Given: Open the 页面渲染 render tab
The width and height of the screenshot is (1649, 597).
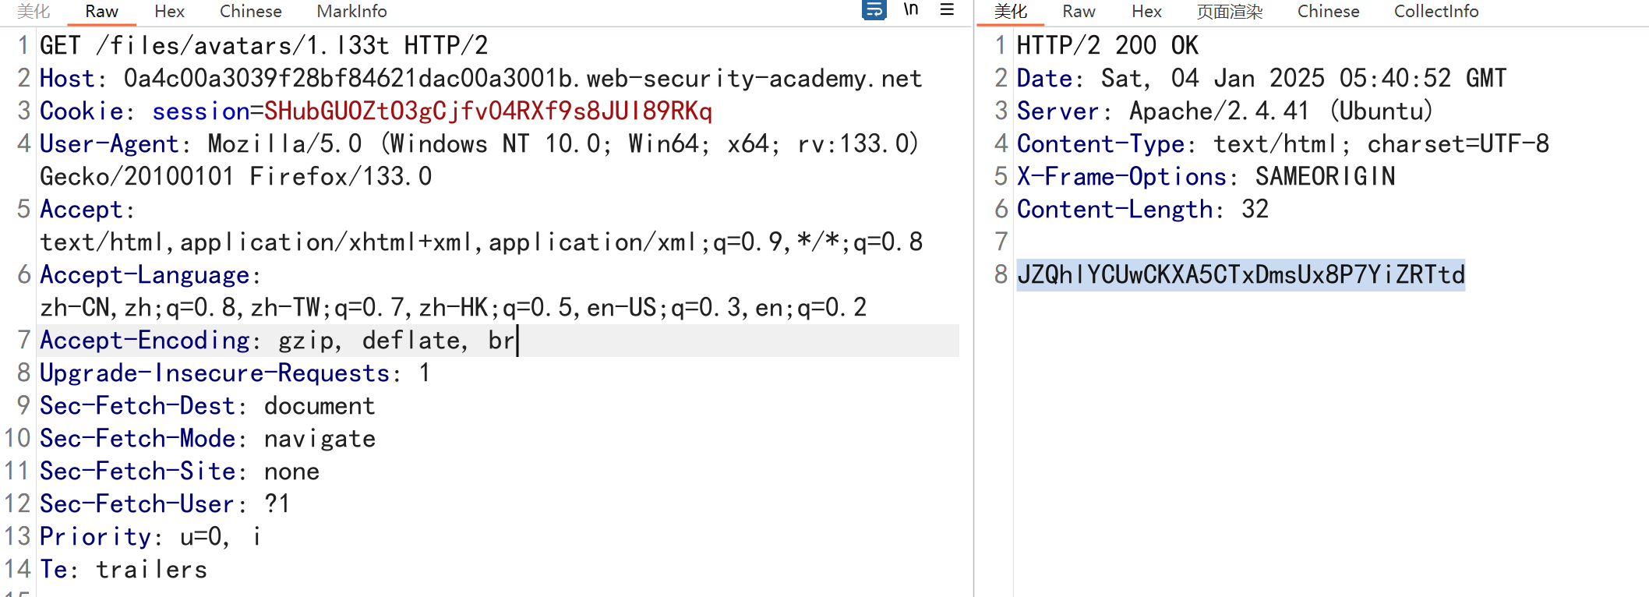Looking at the screenshot, I should [x=1229, y=12].
